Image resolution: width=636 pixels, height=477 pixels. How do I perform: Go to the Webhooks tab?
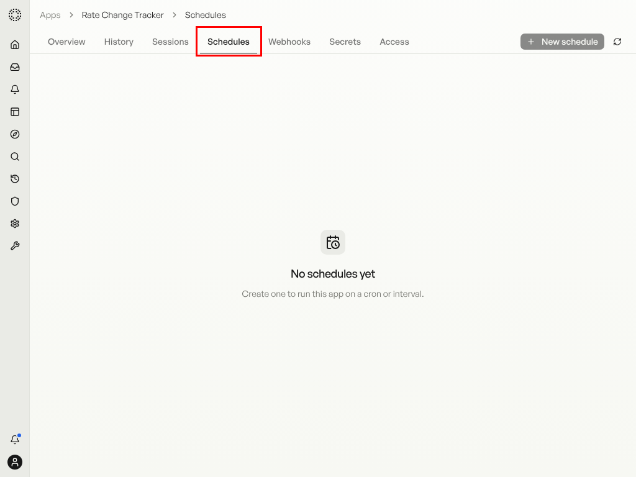[x=289, y=42]
